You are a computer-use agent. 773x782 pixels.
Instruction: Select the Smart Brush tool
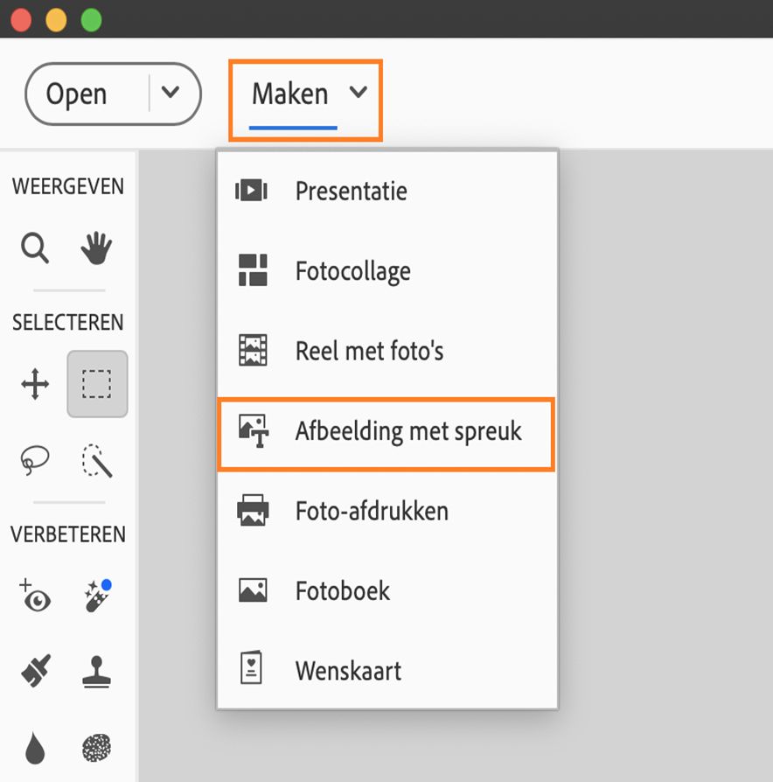tap(35, 672)
